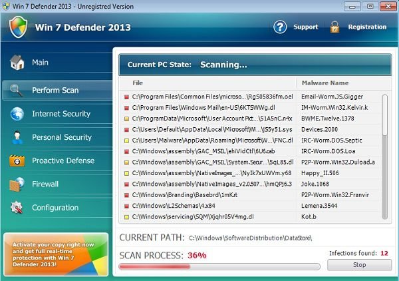Viewport: 399px width, 281px height.
Task: Switch to the Firewall section
Action: click(57, 184)
